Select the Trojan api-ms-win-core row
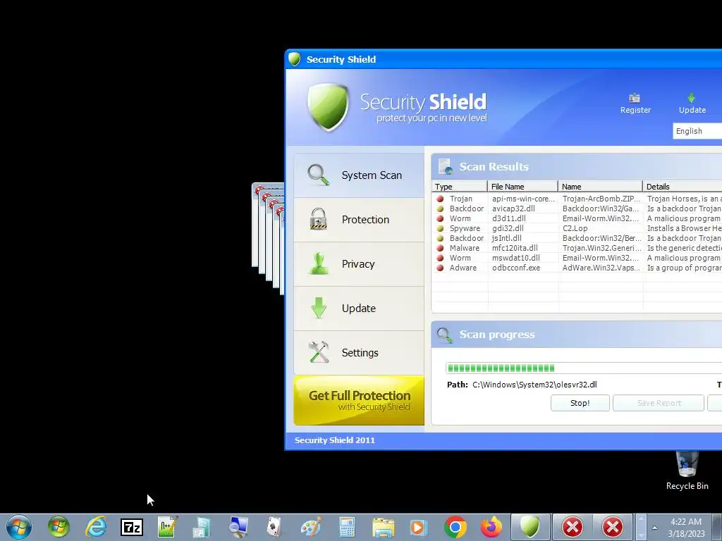 coord(577,199)
